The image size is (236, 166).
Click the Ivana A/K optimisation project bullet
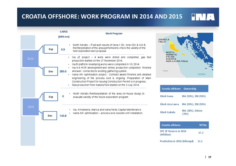click(112, 78)
